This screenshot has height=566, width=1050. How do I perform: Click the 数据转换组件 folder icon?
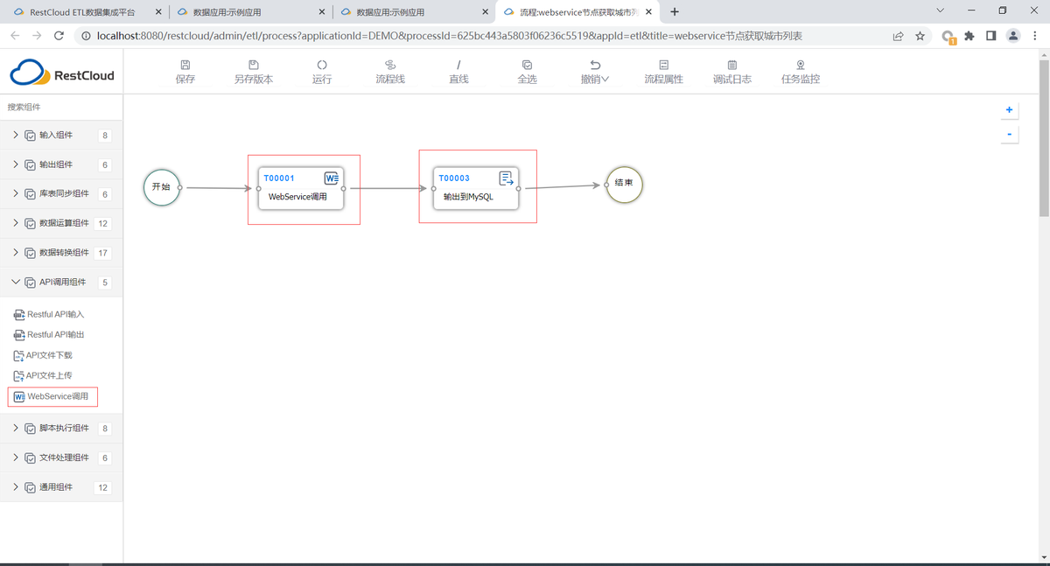pyautogui.click(x=31, y=253)
